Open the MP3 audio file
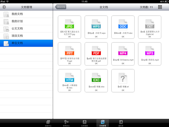169x127 pixels. pos(150,54)
